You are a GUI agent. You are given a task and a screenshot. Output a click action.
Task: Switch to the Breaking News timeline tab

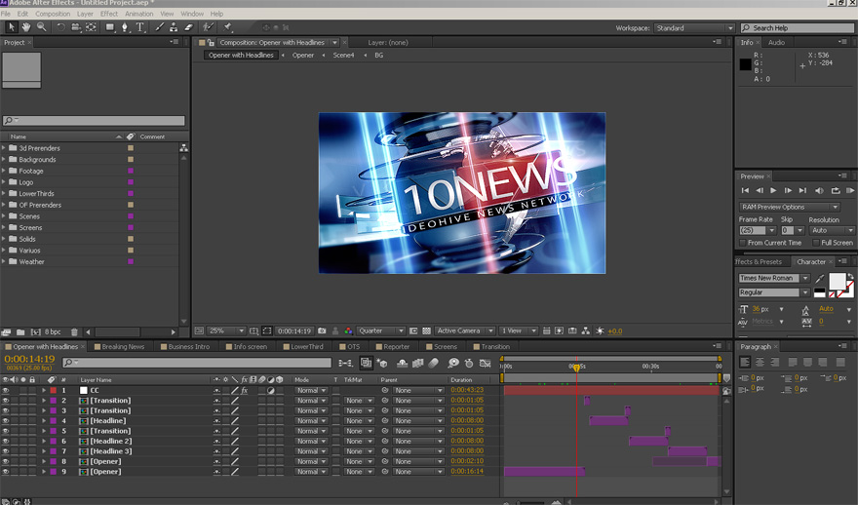coord(119,346)
